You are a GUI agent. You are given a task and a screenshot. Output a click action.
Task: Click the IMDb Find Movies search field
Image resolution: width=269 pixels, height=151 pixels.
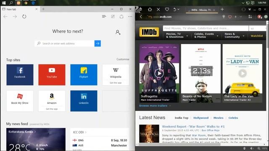(206, 29)
